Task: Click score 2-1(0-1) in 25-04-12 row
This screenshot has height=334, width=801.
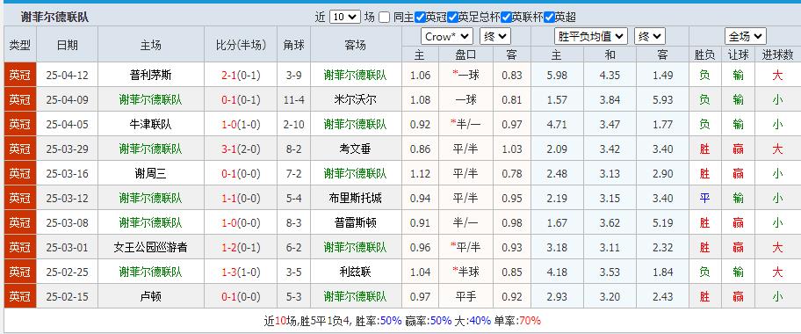Action: pos(241,76)
